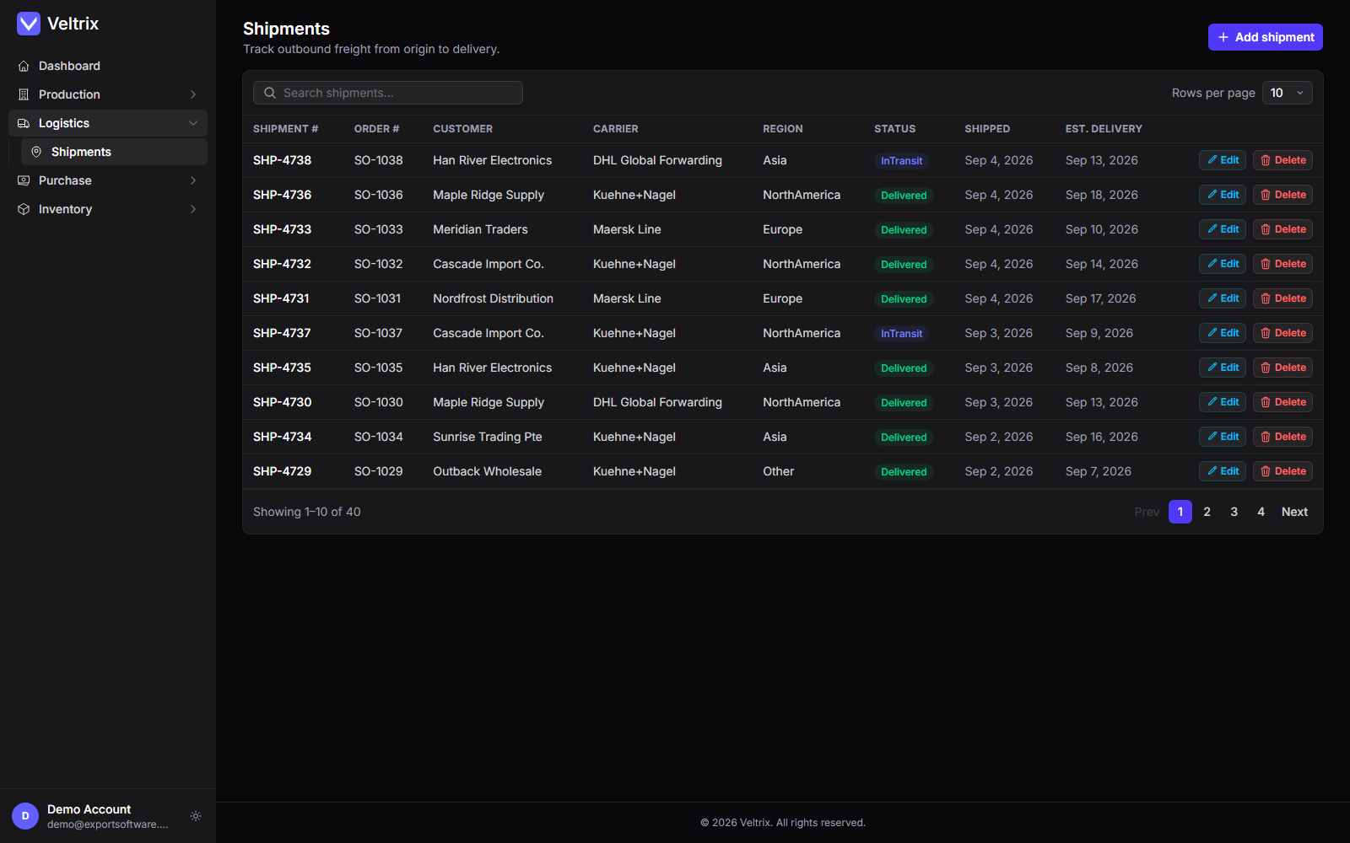This screenshot has width=1350, height=843.
Task: Click the SHIPMENT # column header
Action: tap(285, 129)
